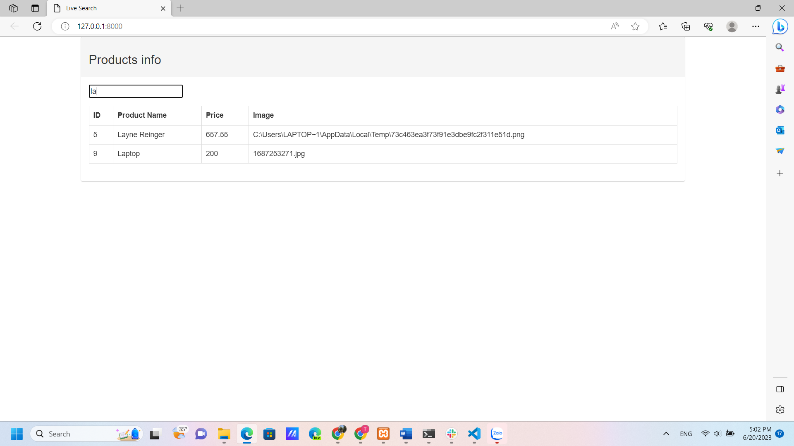794x446 pixels.
Task: Open Microsoft Store from taskbar
Action: 270,434
